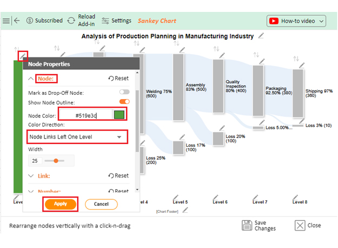Expand the Number section
338x248 pixels.
(31, 191)
